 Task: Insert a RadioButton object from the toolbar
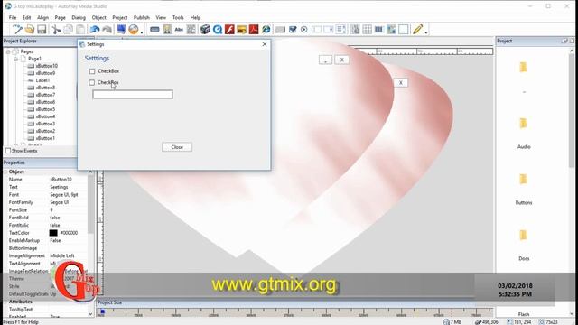[x=304, y=30]
